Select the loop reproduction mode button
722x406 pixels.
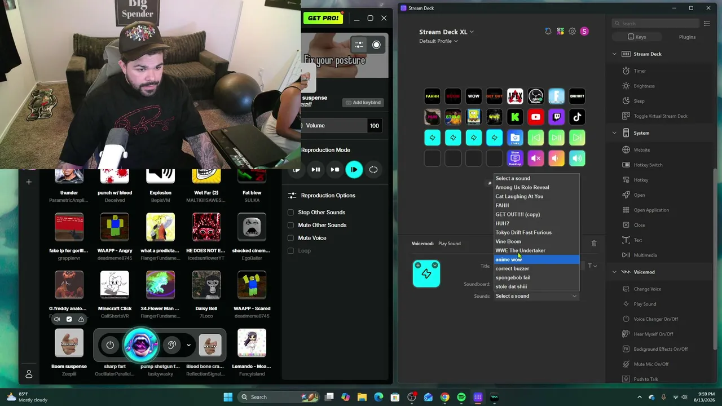[373, 169]
